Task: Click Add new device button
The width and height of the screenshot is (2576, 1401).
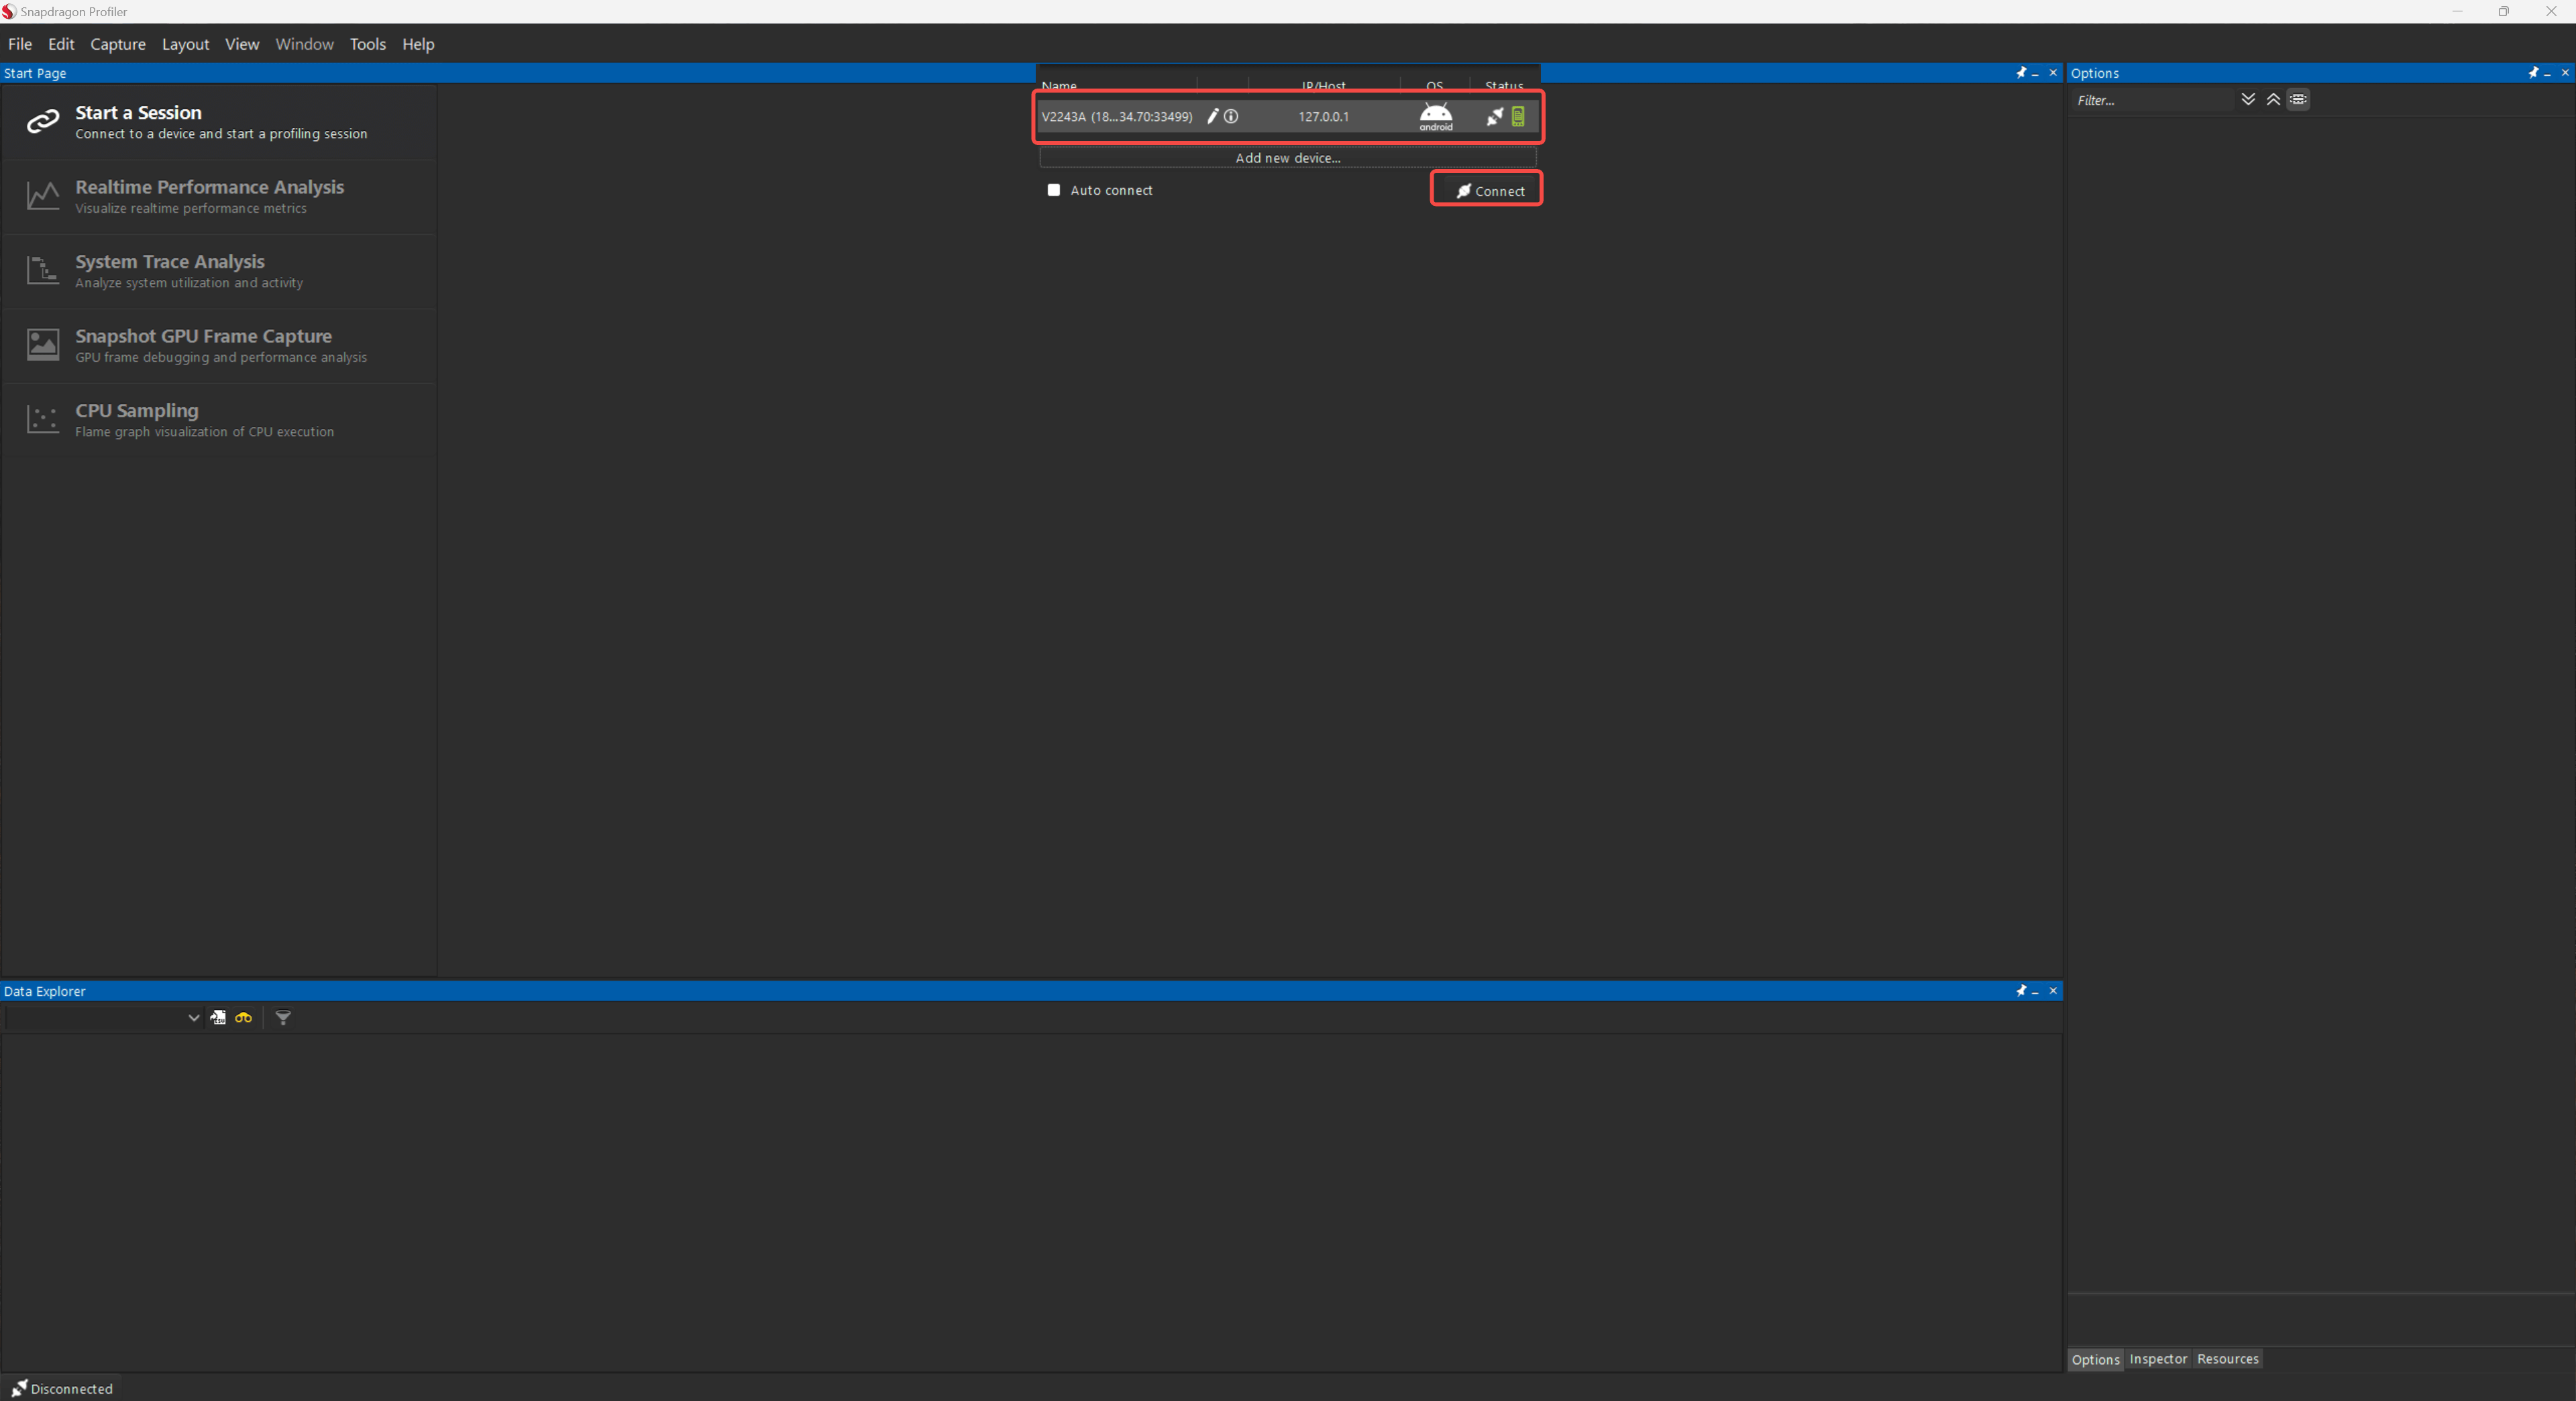Action: click(1287, 158)
